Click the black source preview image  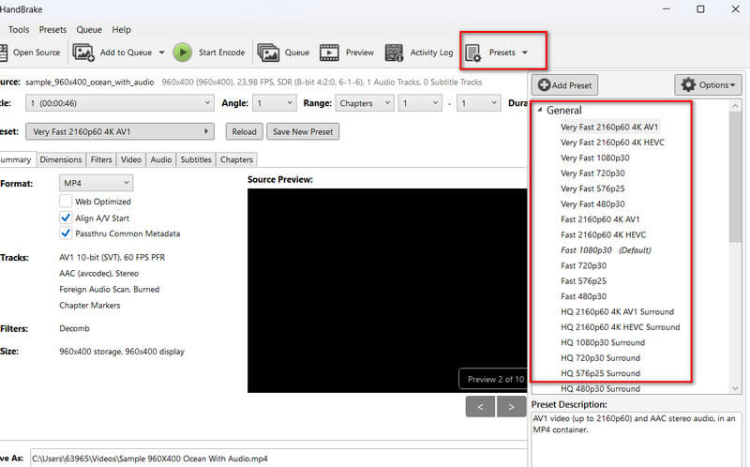387,291
